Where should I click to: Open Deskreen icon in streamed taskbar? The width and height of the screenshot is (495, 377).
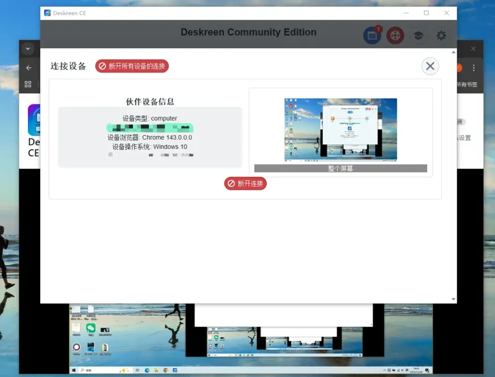[175, 370]
